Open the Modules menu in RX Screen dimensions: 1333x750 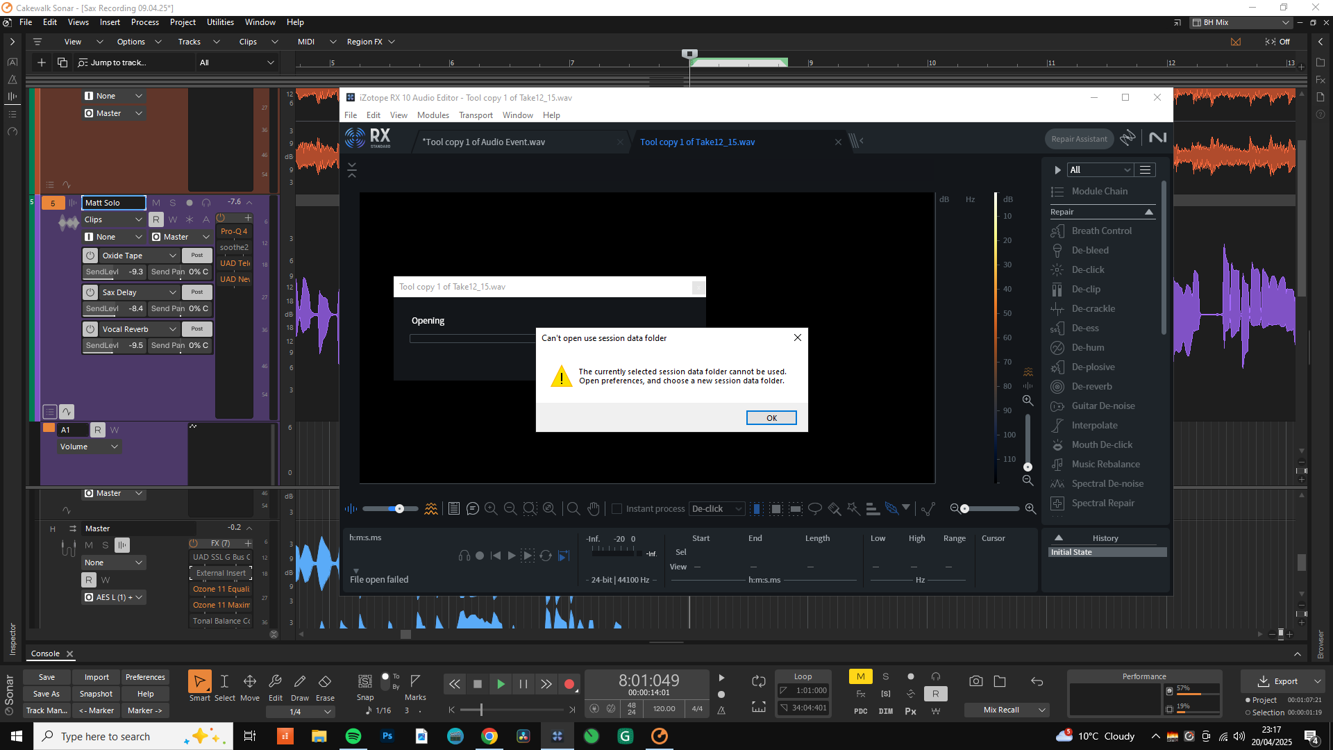point(433,115)
